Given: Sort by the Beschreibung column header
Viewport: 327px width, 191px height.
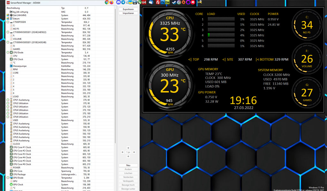Looking at the screenshot, I should 33,8.
